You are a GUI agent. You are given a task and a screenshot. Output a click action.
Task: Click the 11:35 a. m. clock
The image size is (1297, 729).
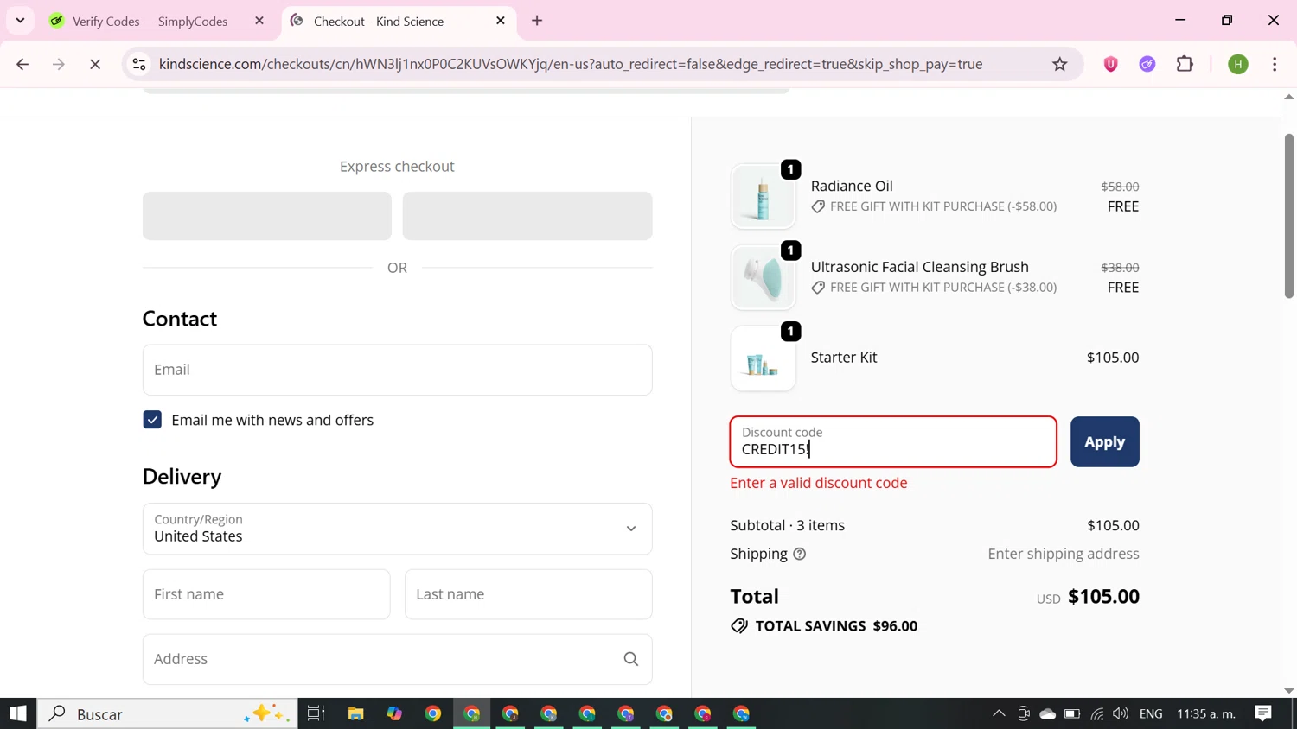pos(1206,713)
